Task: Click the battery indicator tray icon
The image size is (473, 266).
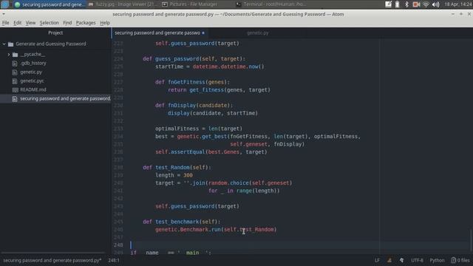Action: point(398,4)
